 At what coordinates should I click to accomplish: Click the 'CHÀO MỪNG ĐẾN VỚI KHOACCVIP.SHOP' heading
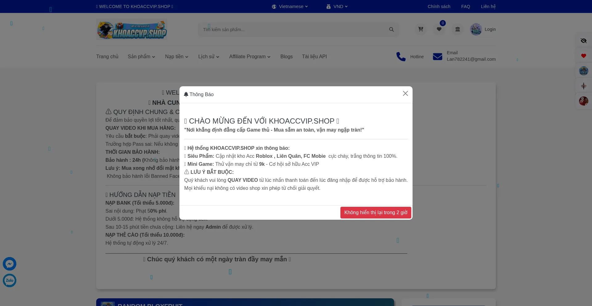pyautogui.click(x=262, y=121)
